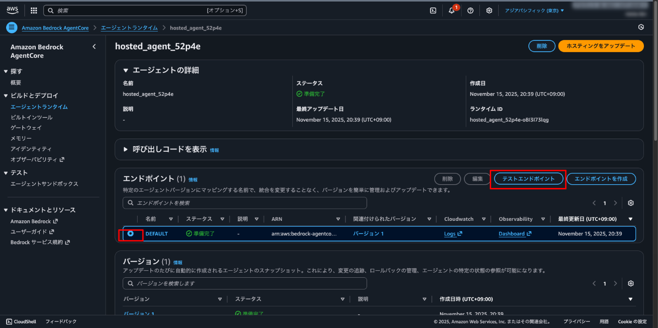
Task: Sort by 関連付けられたバージョン column
Action: coord(429,219)
